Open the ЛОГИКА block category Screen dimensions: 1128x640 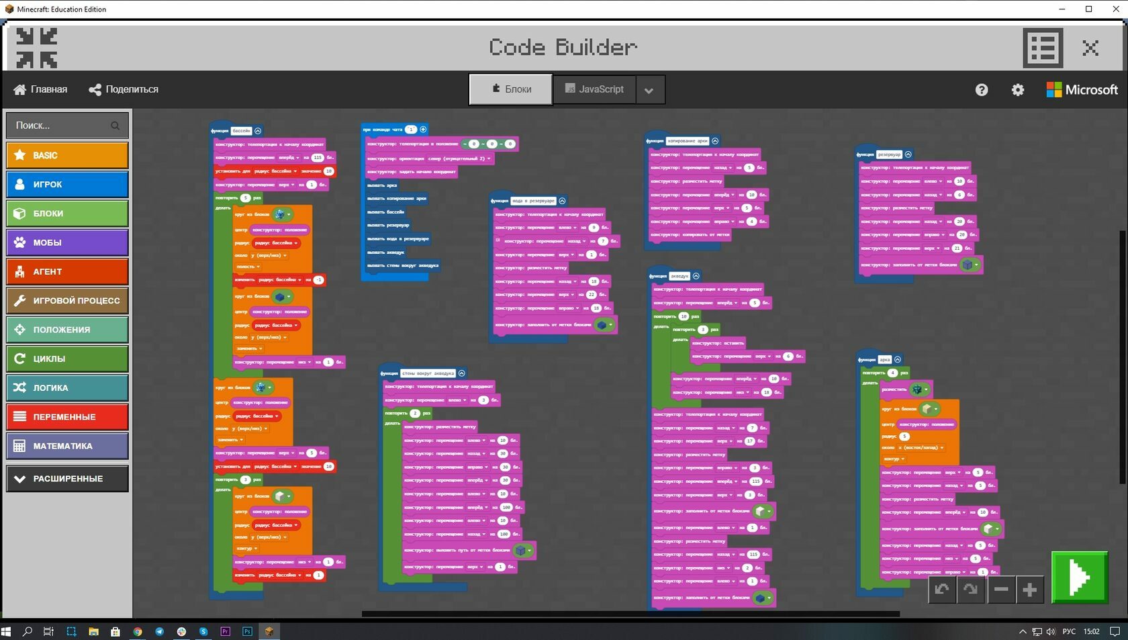67,387
